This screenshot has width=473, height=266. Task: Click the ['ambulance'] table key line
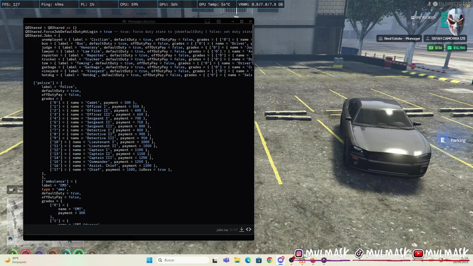tap(59, 181)
